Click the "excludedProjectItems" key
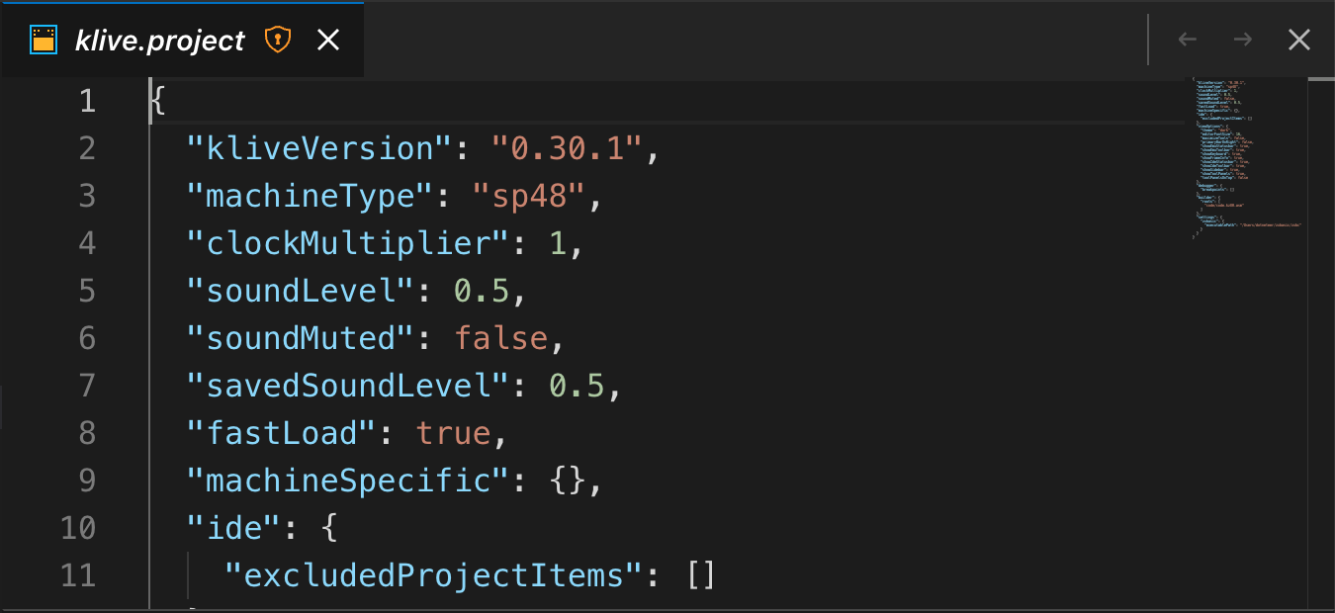Viewport: 1335px width, 613px height. [x=434, y=575]
